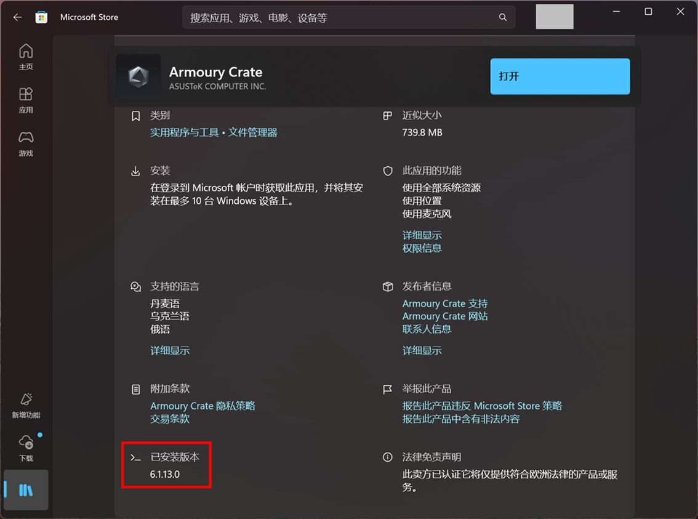Click the 俄语 language entry
This screenshot has width=698, height=519.
160,329
